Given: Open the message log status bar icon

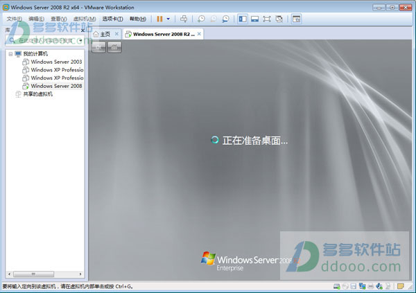Looking at the screenshot, I should [400, 286].
